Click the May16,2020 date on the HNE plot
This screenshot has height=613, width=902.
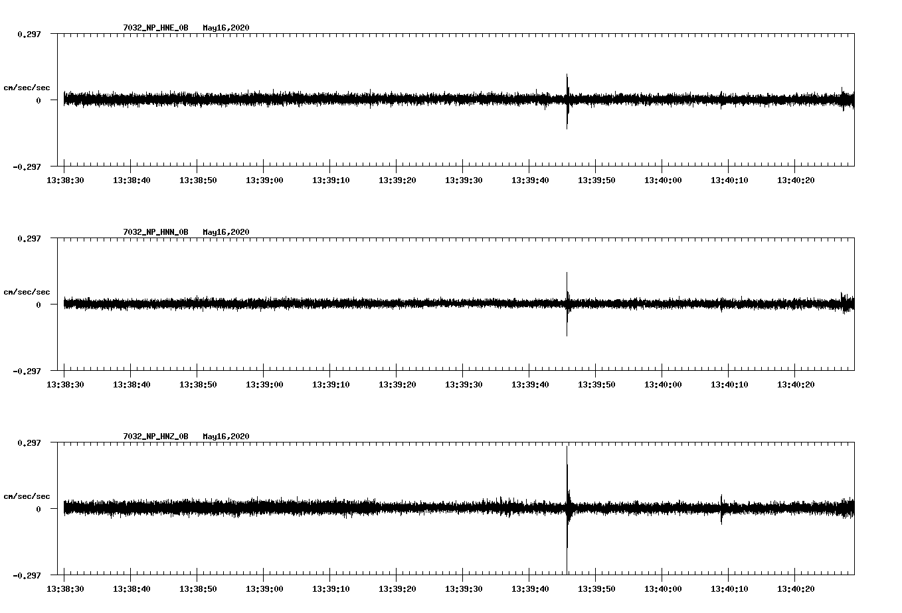226,28
